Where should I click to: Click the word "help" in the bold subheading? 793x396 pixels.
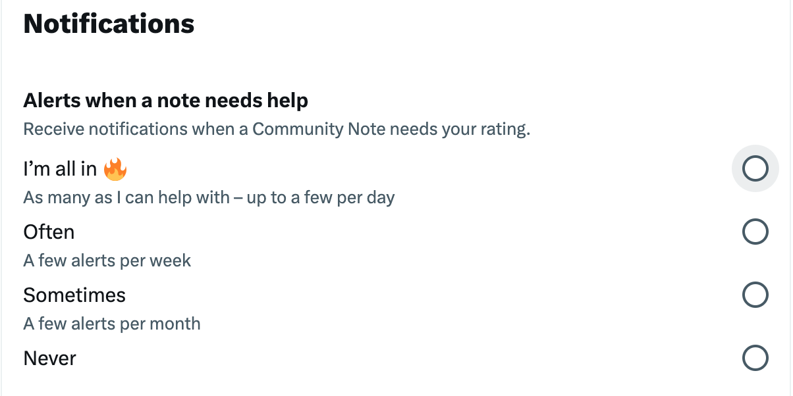coord(287,101)
